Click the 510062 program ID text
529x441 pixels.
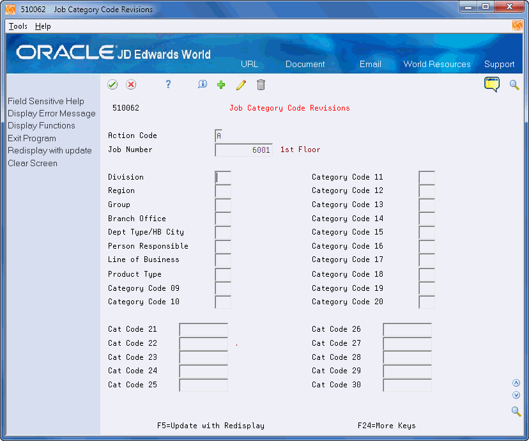[x=125, y=108]
